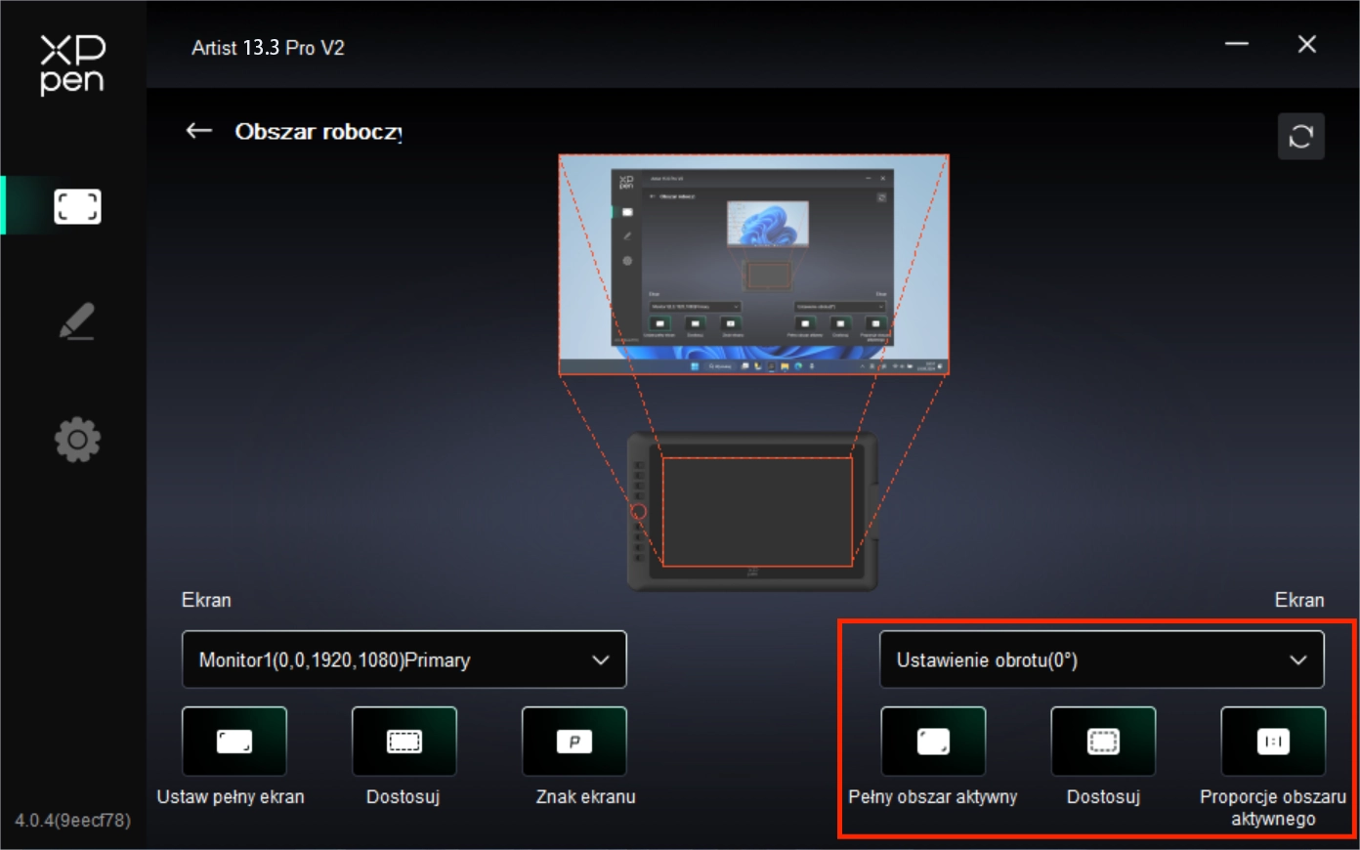This screenshot has width=1360, height=850.
Task: Click the Monitor1 dropdown chevron arrow
Action: click(x=601, y=660)
